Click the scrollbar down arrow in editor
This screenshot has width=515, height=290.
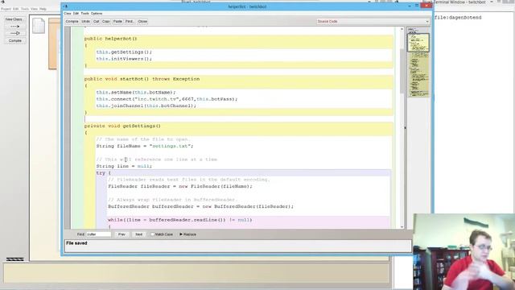[402, 227]
